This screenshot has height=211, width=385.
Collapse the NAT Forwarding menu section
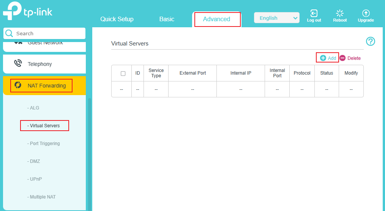click(44, 86)
